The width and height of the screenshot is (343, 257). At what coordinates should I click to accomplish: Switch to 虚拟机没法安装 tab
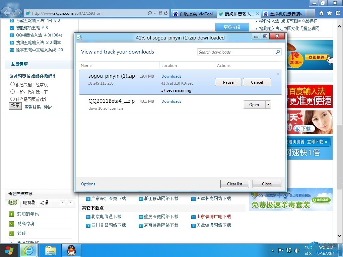284,13
